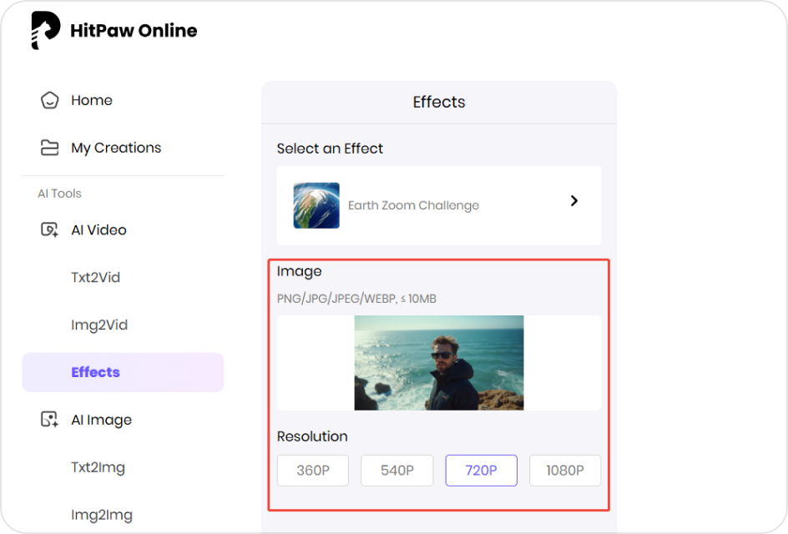This screenshot has width=788, height=534.
Task: Confirm the 720P resolution selection
Action: click(x=481, y=470)
